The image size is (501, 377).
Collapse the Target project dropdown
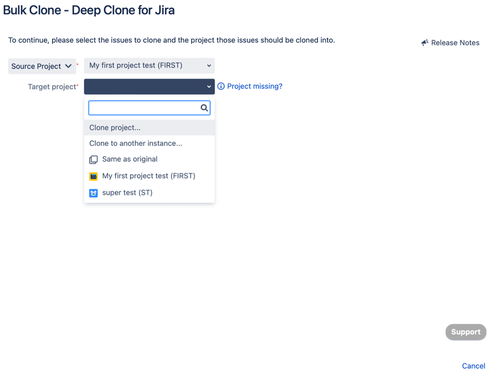[149, 86]
